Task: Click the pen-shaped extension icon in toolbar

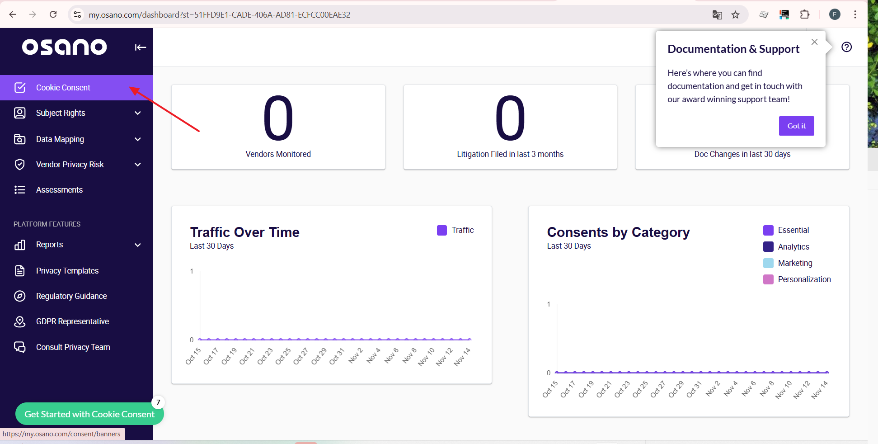Action: [764, 14]
